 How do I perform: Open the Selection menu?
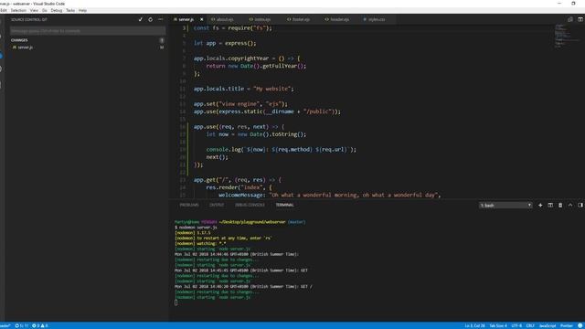click(18, 10)
